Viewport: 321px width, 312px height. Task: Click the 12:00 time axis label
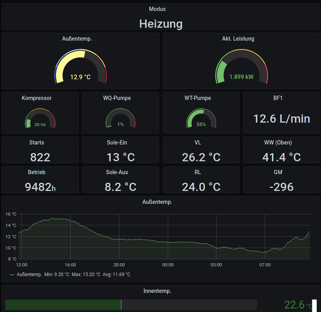point(22,265)
